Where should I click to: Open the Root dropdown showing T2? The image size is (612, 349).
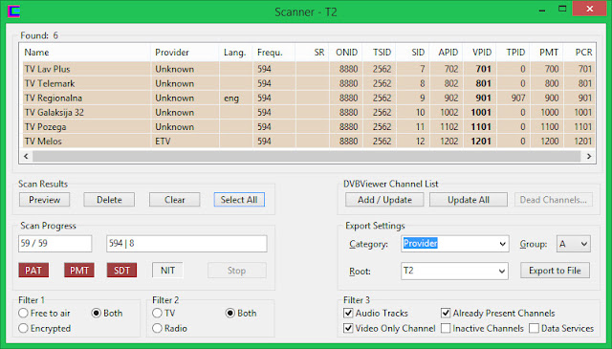click(x=455, y=271)
